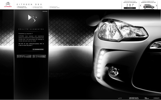
Task: Open FAQ footer link
Action: tap(146, 98)
